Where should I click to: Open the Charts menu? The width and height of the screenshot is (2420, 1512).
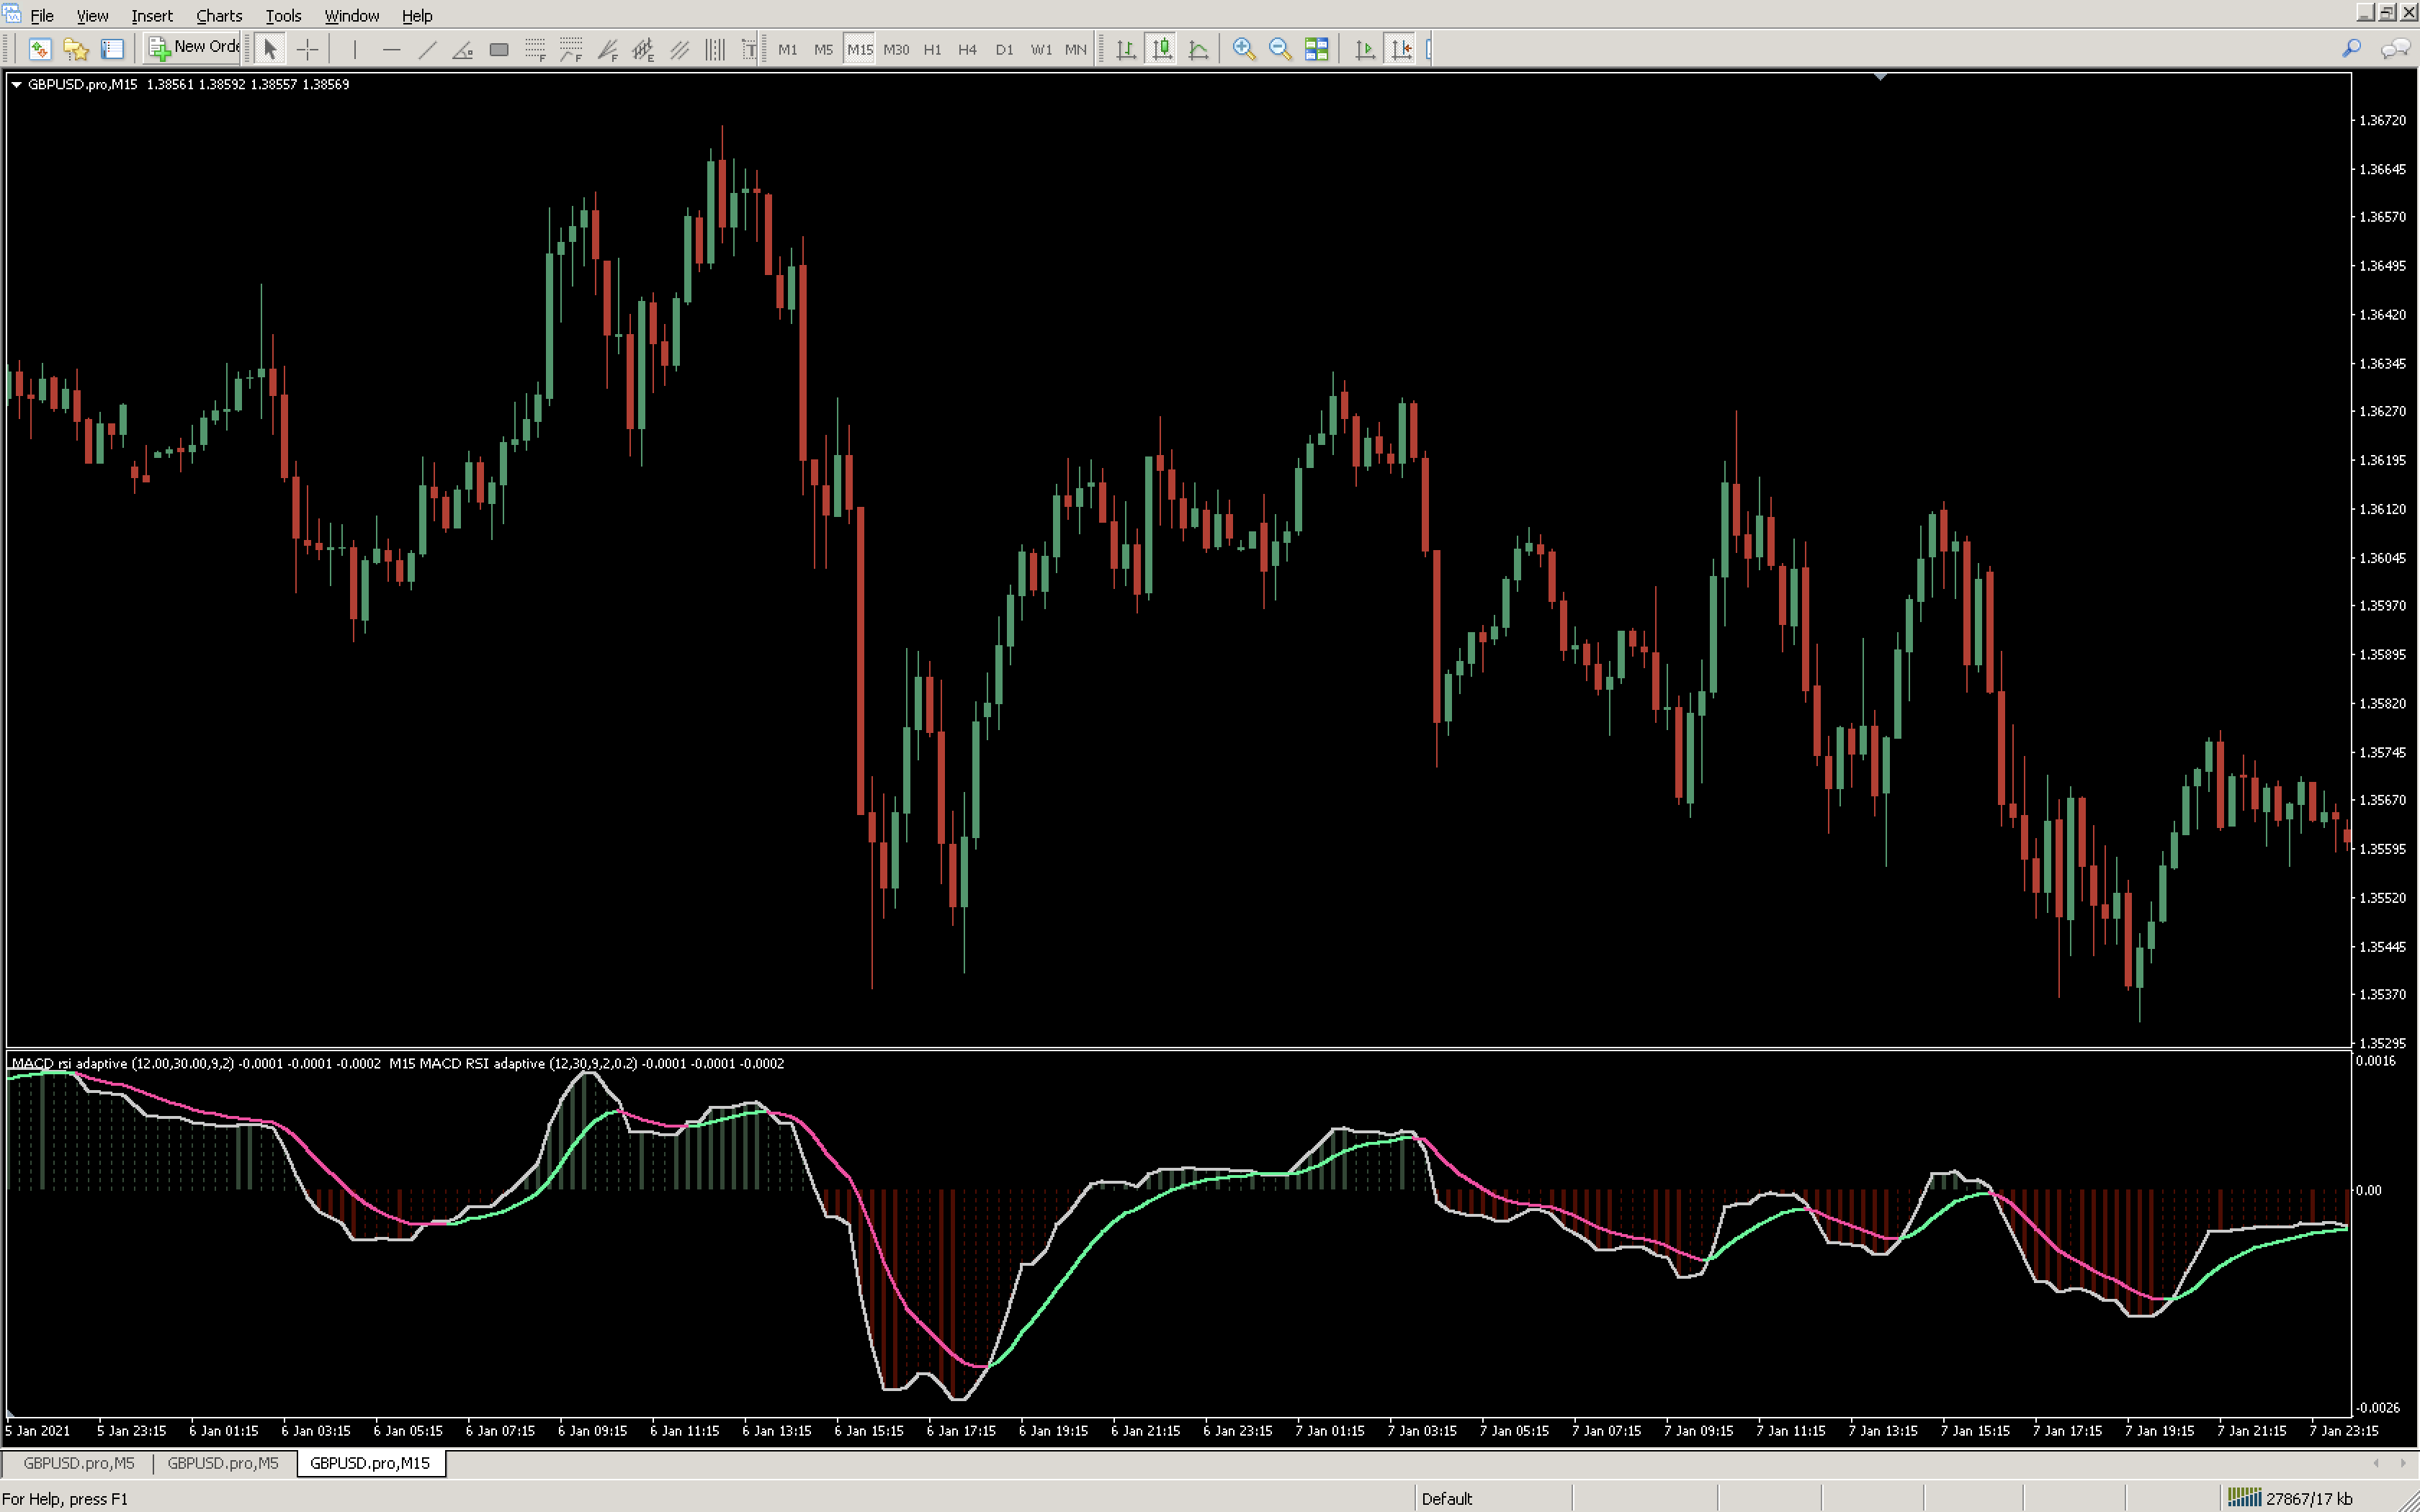coord(218,15)
